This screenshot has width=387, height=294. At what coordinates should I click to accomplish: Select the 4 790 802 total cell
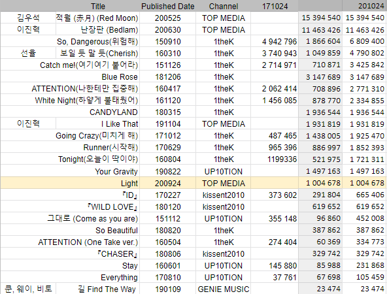click(x=365, y=53)
